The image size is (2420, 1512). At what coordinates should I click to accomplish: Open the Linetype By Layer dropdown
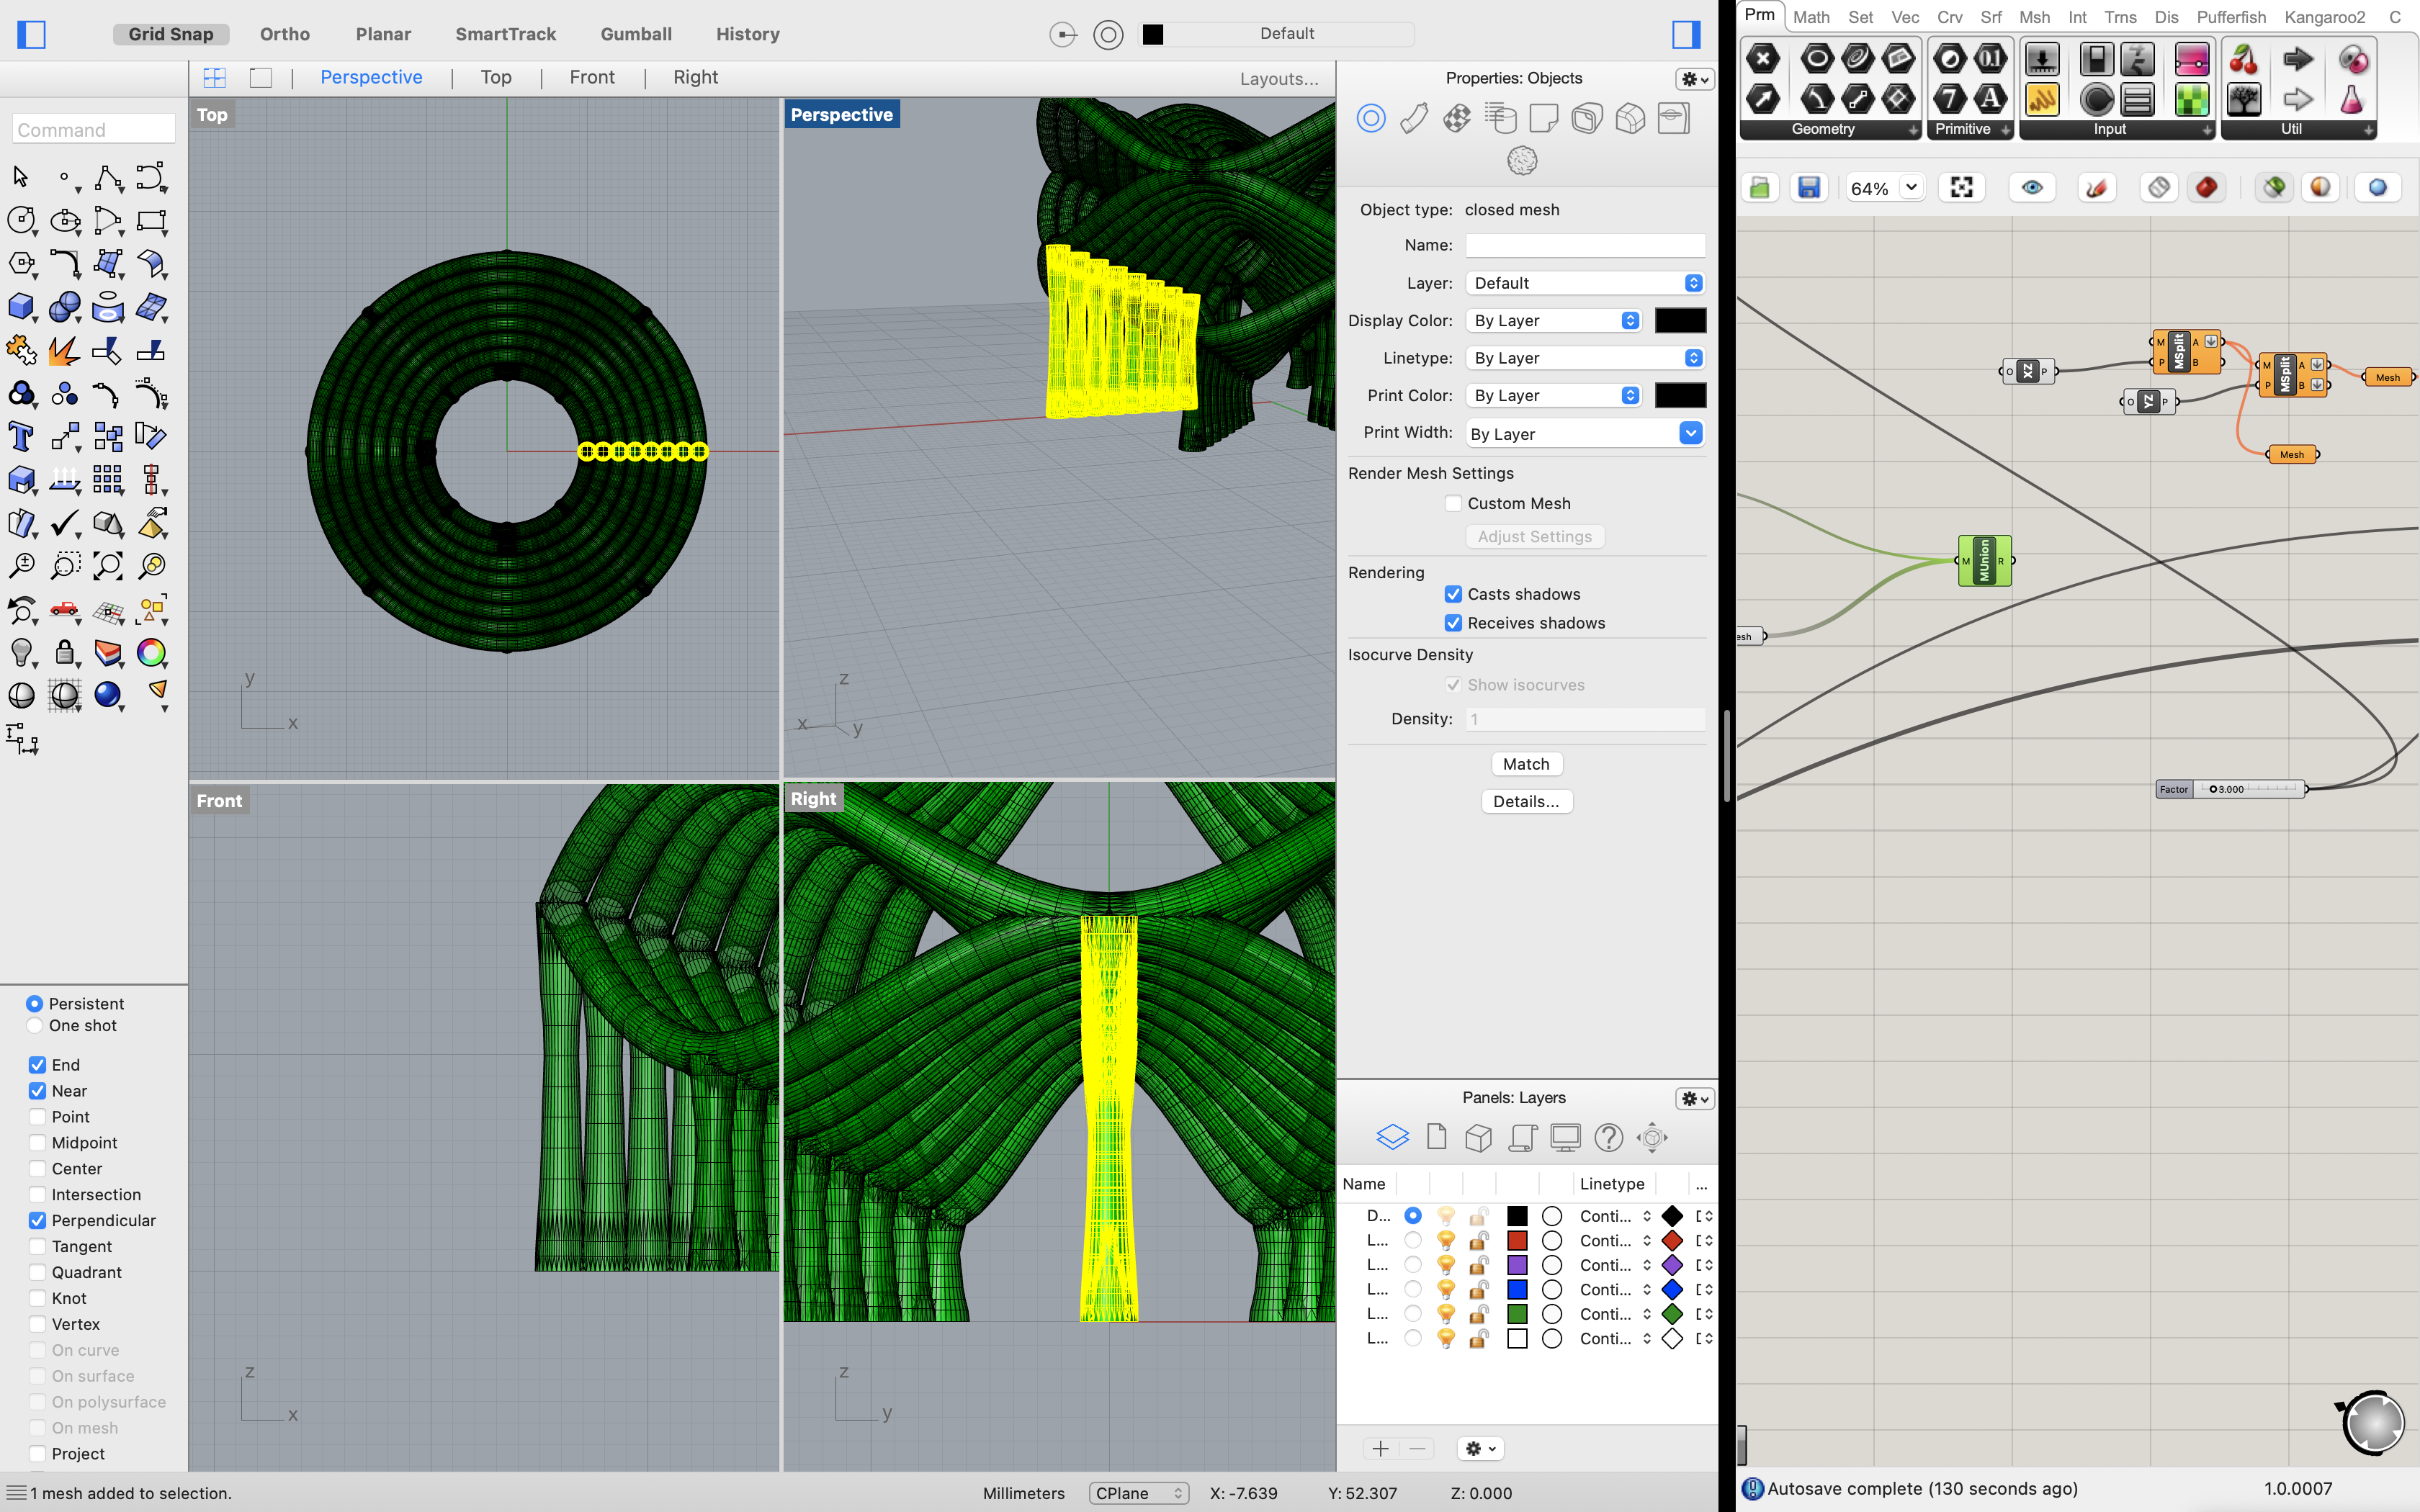click(x=1585, y=358)
